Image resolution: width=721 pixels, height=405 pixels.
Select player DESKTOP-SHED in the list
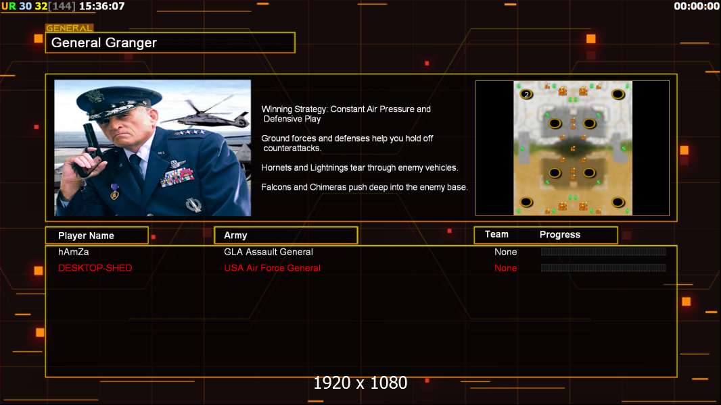95,268
